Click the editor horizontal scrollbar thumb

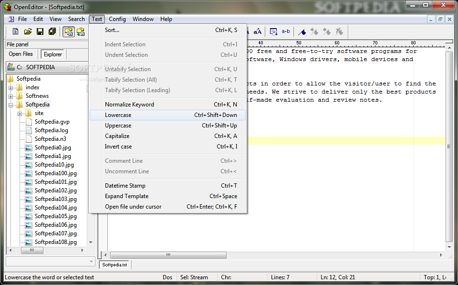click(x=168, y=255)
